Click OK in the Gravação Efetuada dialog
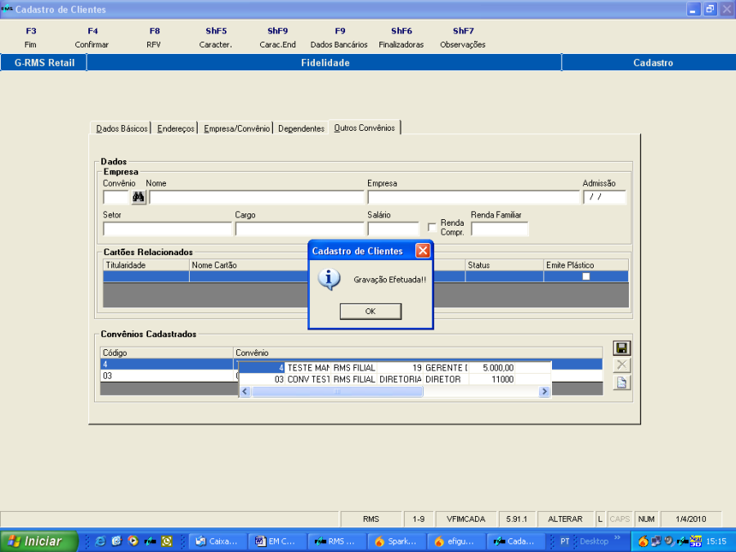Image resolution: width=736 pixels, height=552 pixels. pyautogui.click(x=370, y=312)
